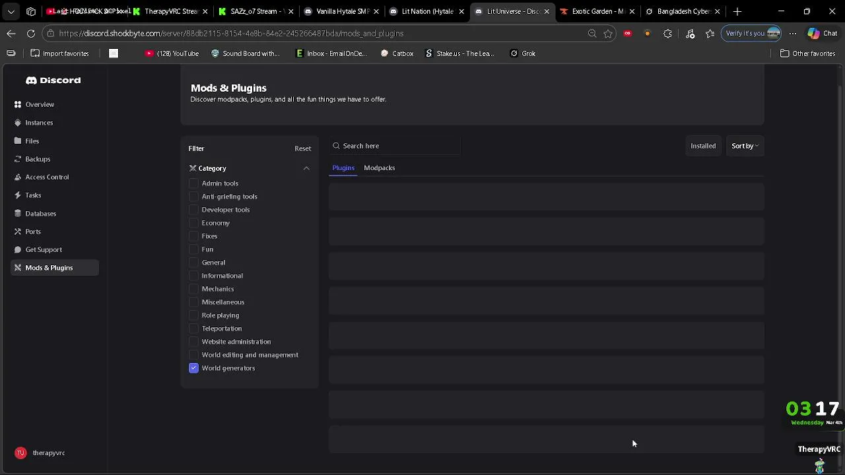The height and width of the screenshot is (475, 845).
Task: Open the Sort by dropdown
Action: (x=745, y=146)
